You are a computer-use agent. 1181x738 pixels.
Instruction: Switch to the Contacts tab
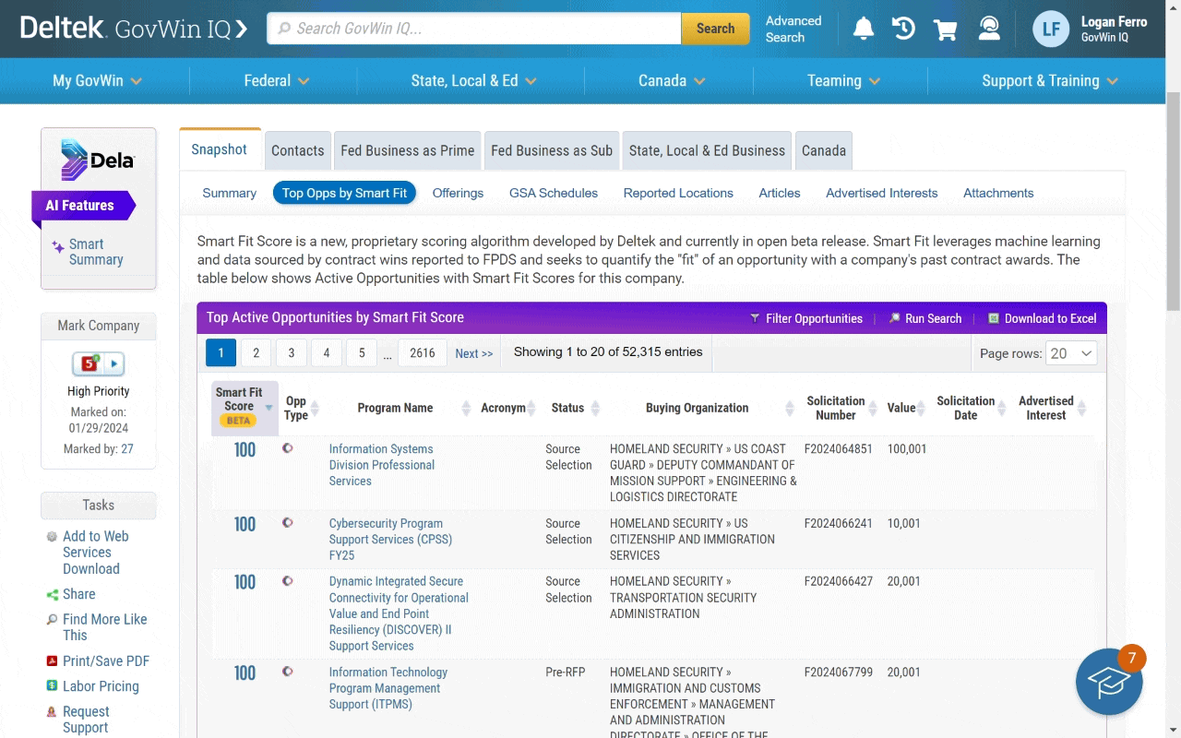[297, 149]
